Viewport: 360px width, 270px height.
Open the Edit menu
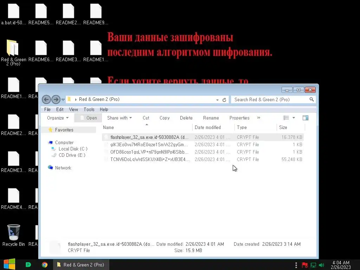pyautogui.click(x=60, y=110)
